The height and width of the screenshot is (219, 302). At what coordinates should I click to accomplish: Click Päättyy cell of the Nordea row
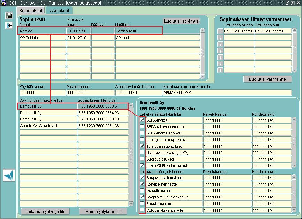[x=103, y=31]
